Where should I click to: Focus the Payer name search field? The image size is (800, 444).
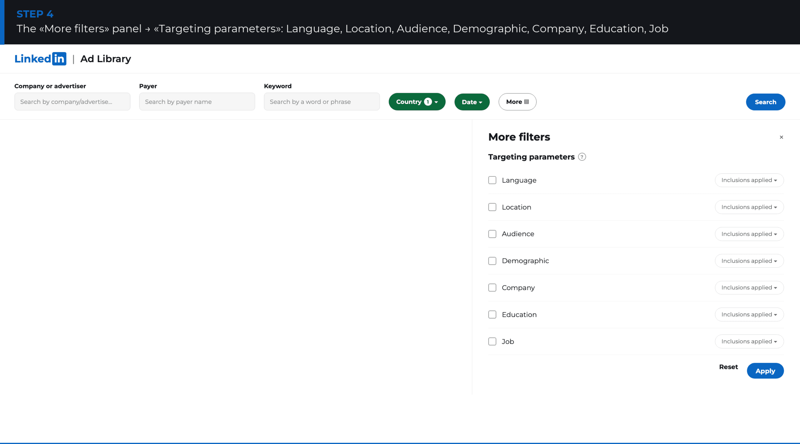pos(197,101)
